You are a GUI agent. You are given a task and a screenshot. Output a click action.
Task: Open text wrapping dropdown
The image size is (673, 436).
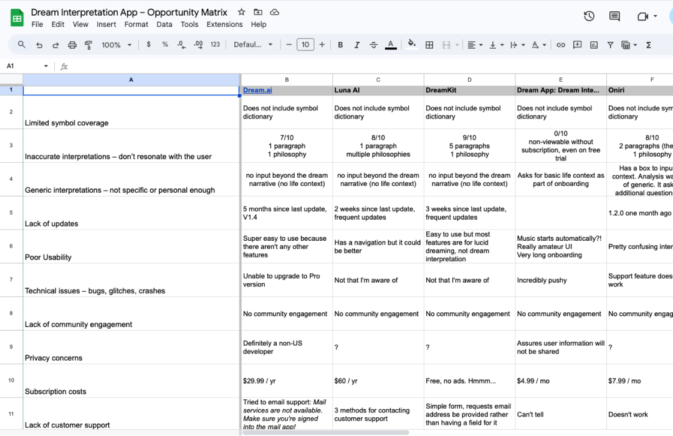click(517, 45)
